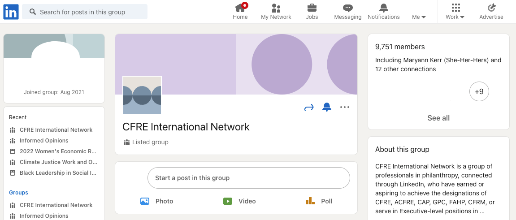The image size is (516, 220).
Task: Click the My Network menu label
Action: [x=276, y=17]
